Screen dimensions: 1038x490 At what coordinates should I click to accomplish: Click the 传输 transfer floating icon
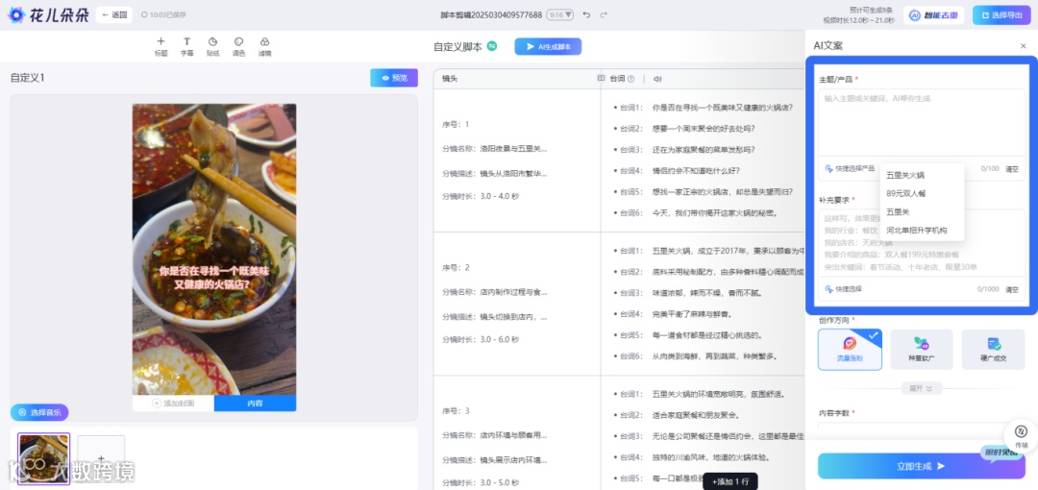pos(1021,435)
